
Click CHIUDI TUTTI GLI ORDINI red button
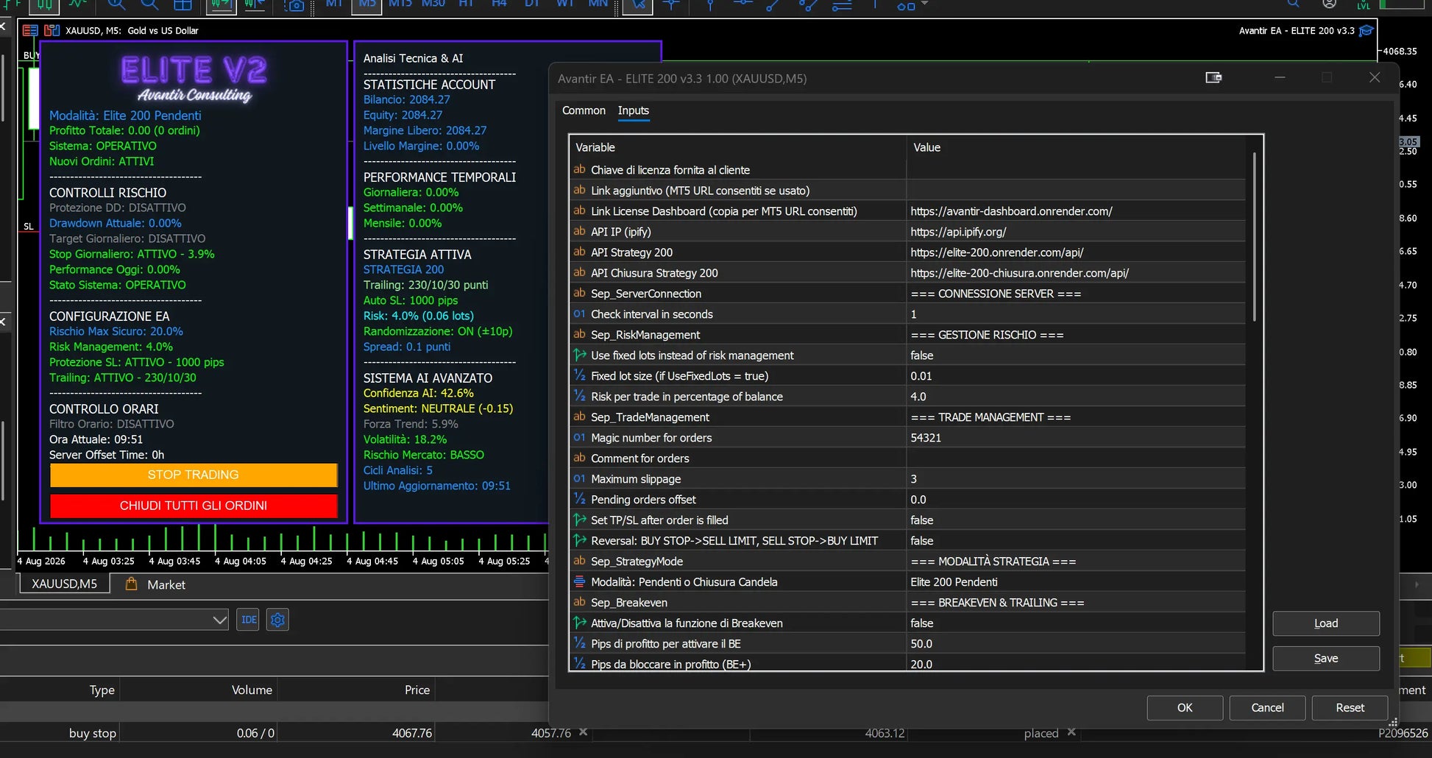coord(194,506)
